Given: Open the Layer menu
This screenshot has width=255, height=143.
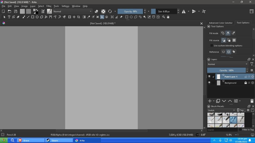Looking at the screenshot, I should [33, 6].
